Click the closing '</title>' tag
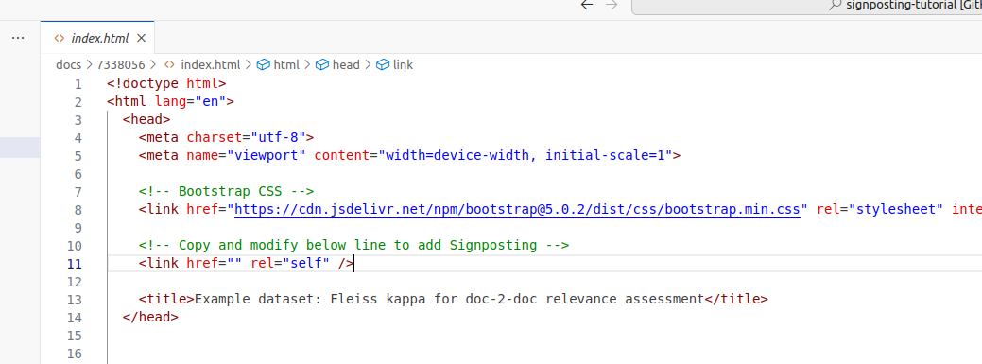 click(736, 299)
